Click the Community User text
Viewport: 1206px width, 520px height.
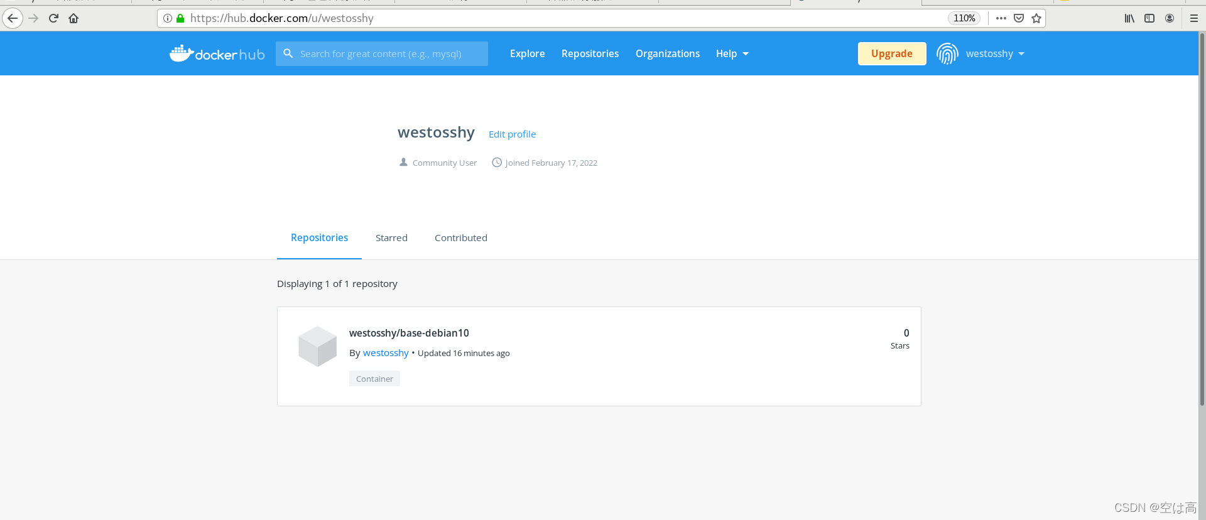coord(445,163)
